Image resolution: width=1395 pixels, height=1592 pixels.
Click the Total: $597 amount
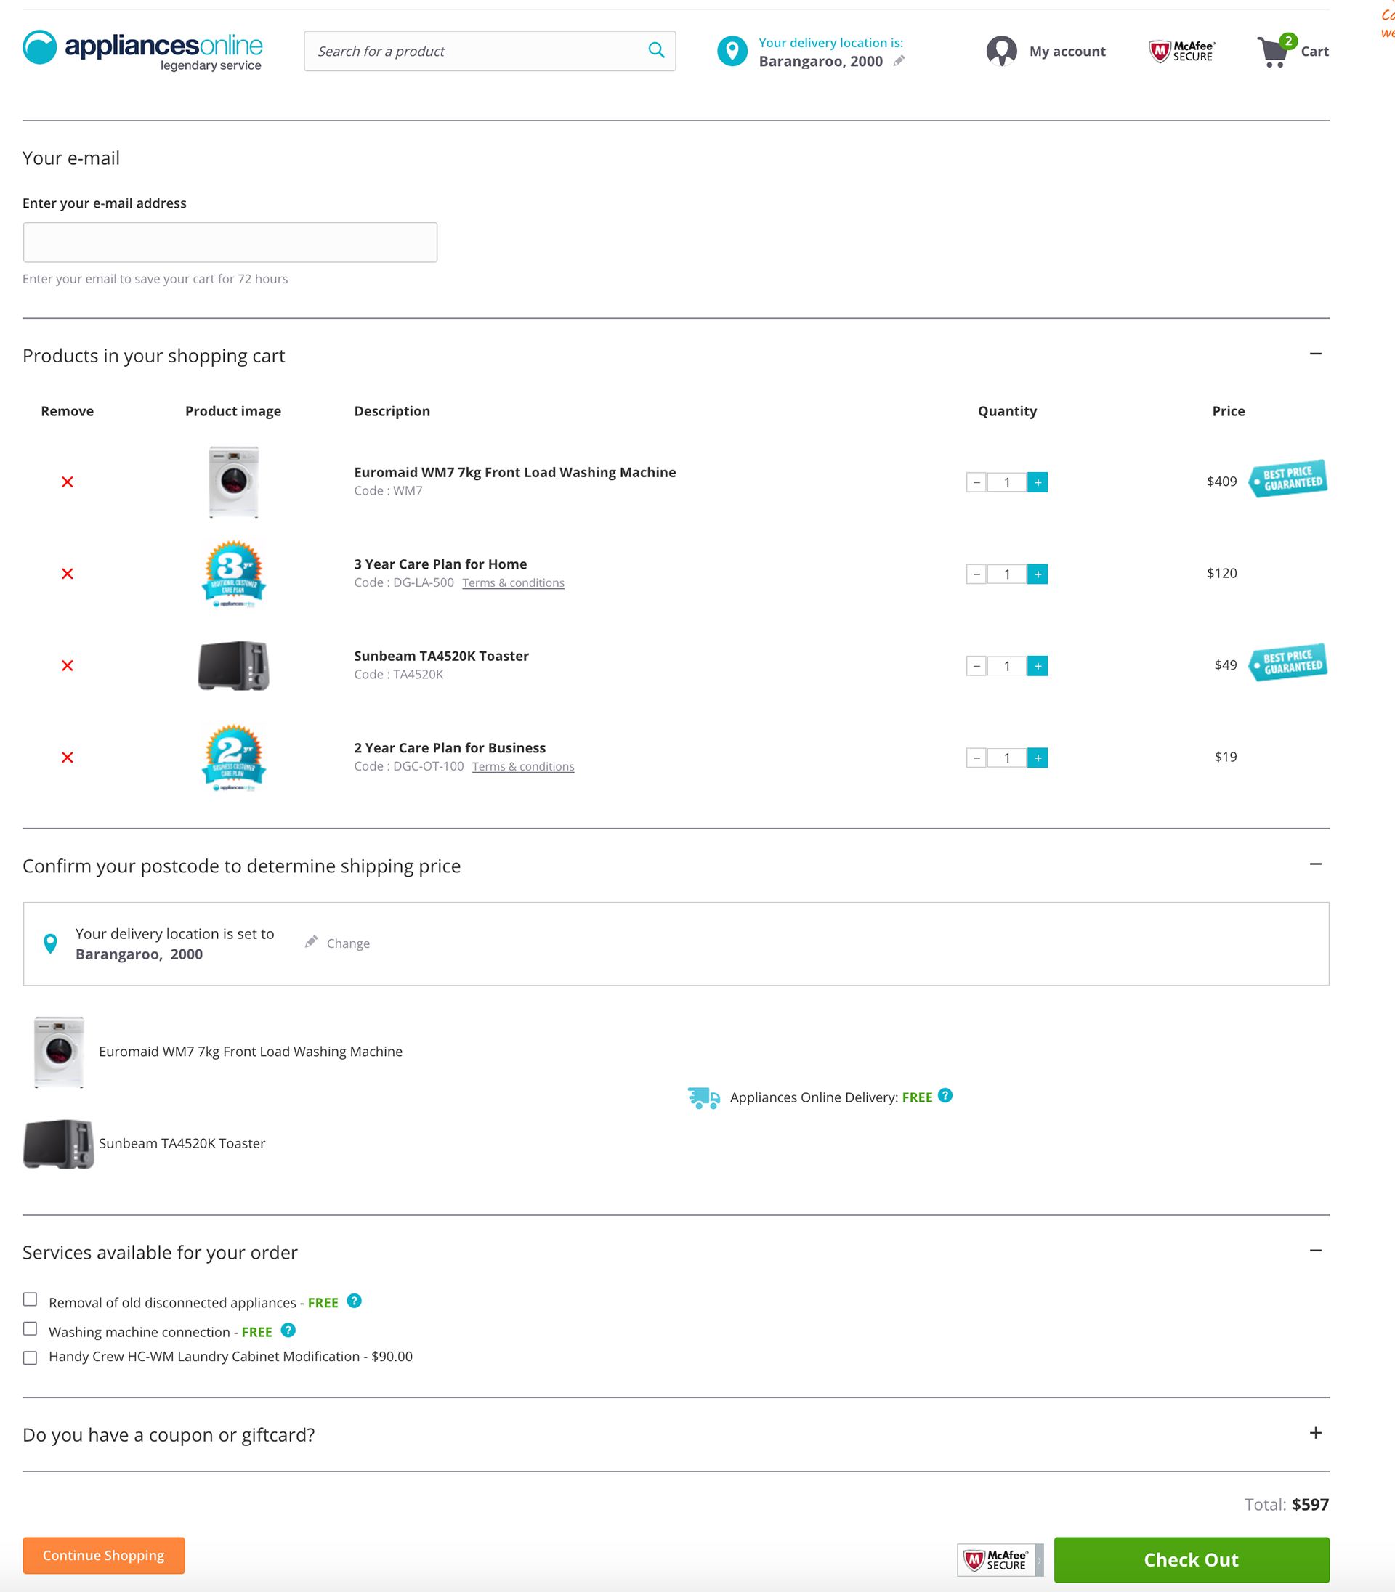tap(1287, 1504)
